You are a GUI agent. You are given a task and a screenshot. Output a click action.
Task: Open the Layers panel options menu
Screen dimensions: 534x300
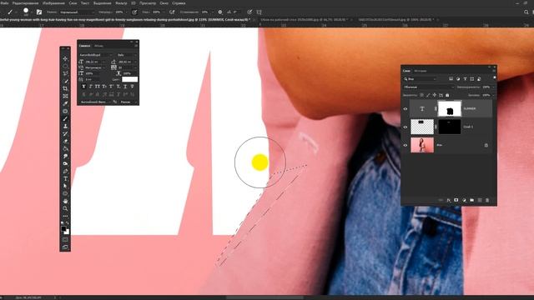494,71
